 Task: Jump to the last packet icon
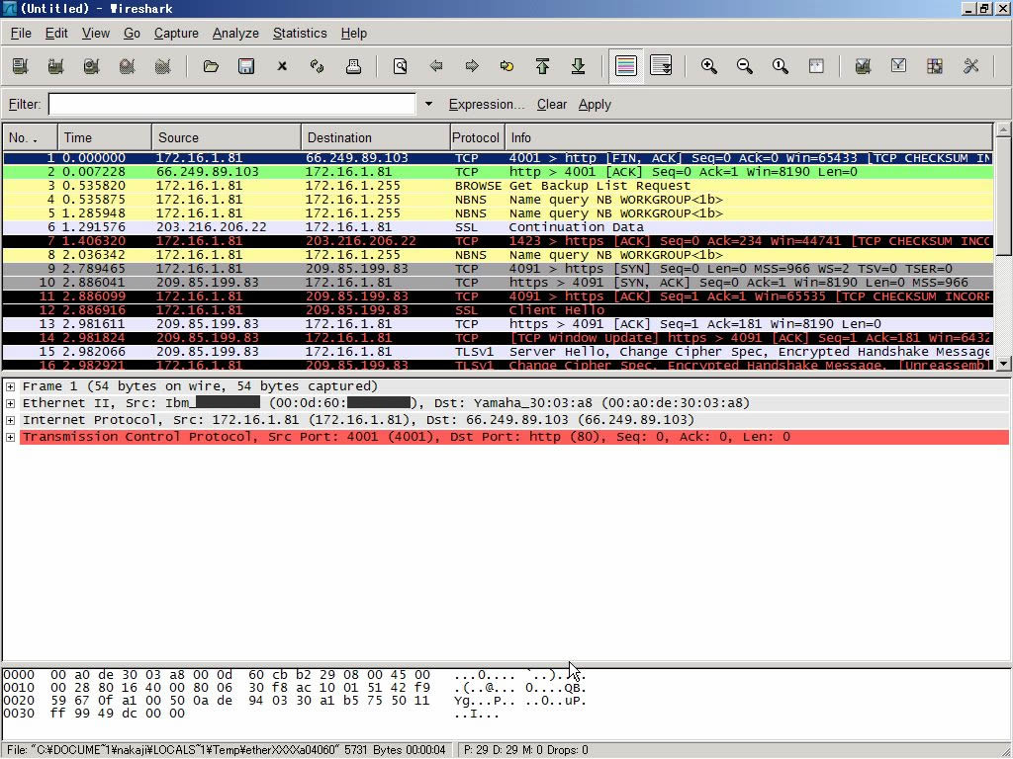[x=578, y=66]
